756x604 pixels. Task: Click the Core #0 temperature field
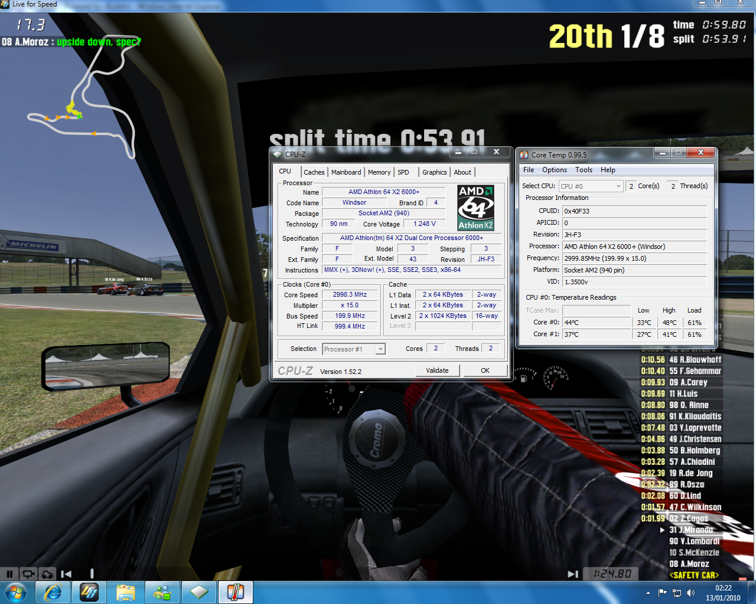597,323
